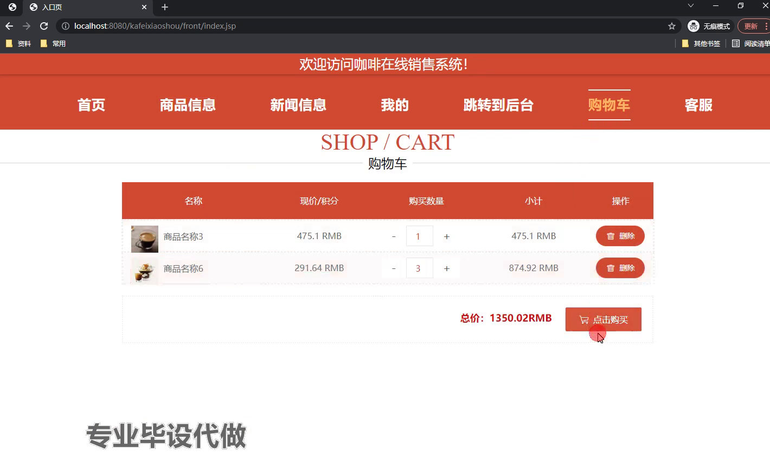
Task: Click the 商品名称3 product name
Action: coord(183,236)
